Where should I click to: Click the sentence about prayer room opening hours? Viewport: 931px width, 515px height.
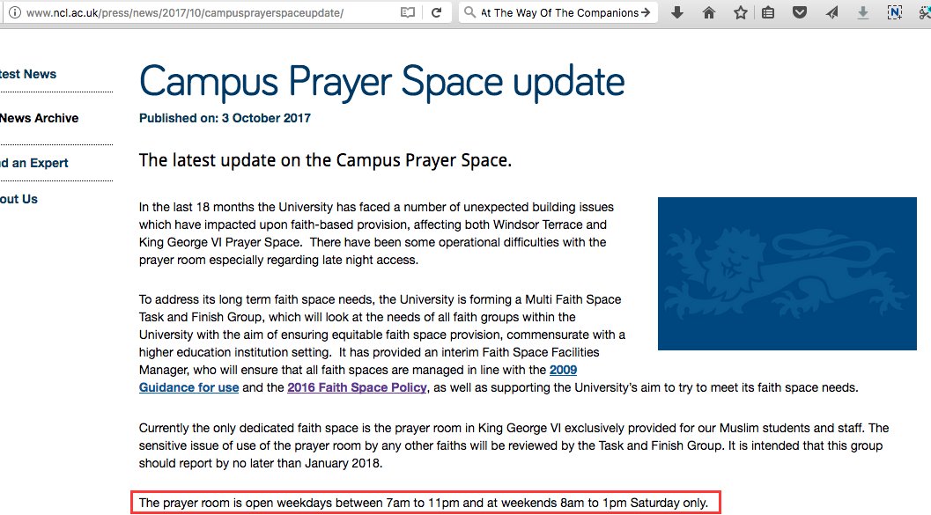coord(424,504)
